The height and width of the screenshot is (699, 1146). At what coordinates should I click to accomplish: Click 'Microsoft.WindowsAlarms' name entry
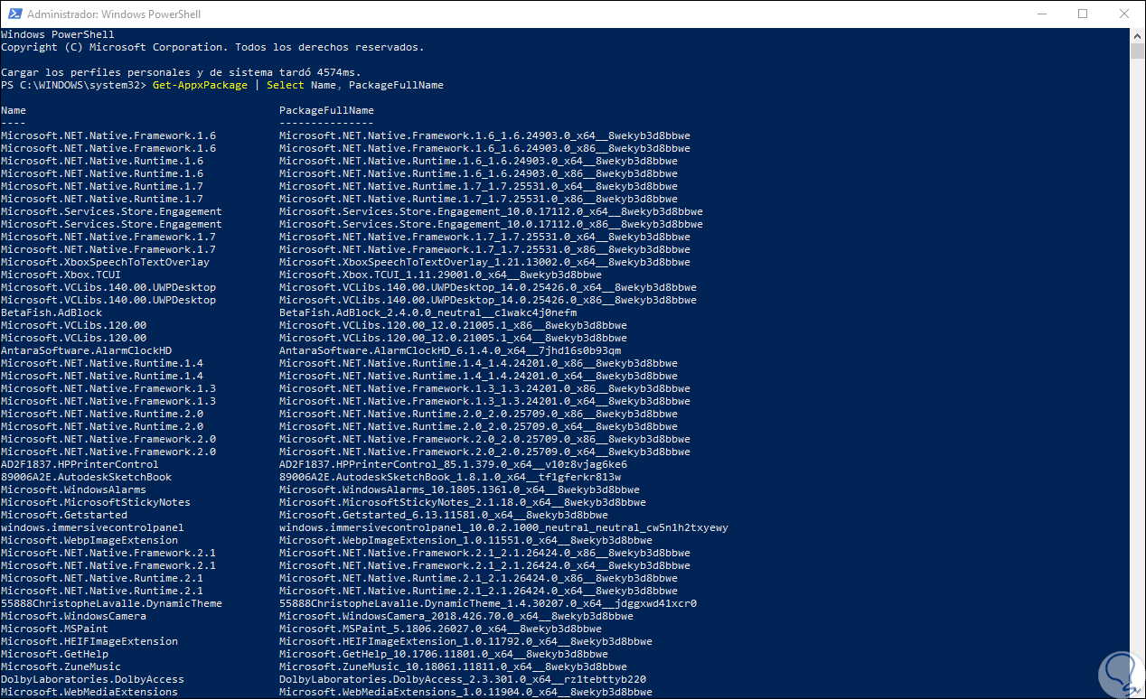click(x=73, y=489)
